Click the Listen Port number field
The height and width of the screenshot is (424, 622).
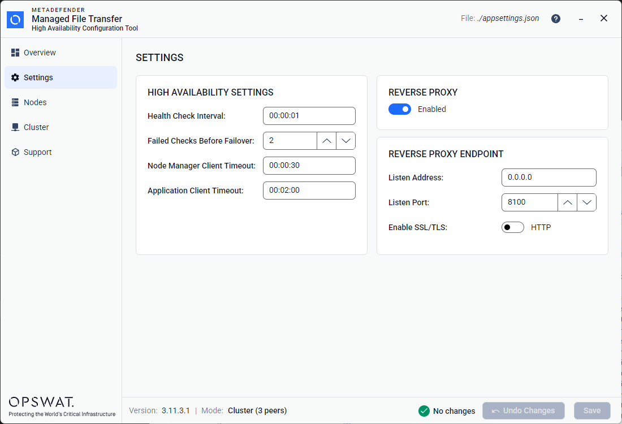530,202
